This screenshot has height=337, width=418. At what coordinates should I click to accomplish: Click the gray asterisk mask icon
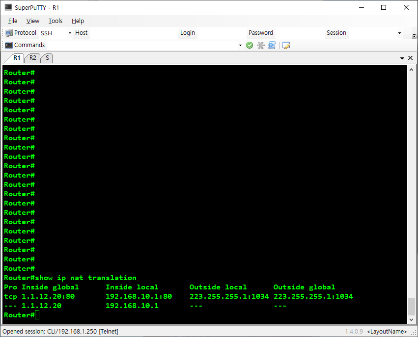click(261, 45)
